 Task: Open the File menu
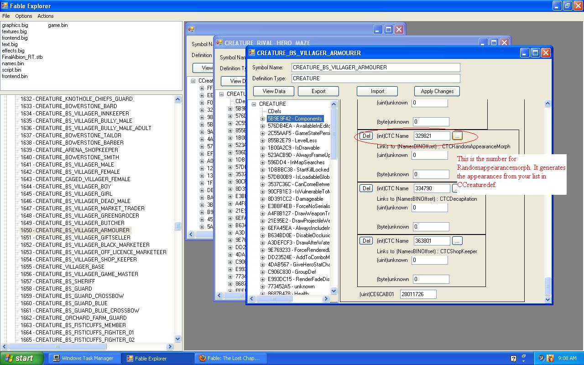tap(6, 16)
